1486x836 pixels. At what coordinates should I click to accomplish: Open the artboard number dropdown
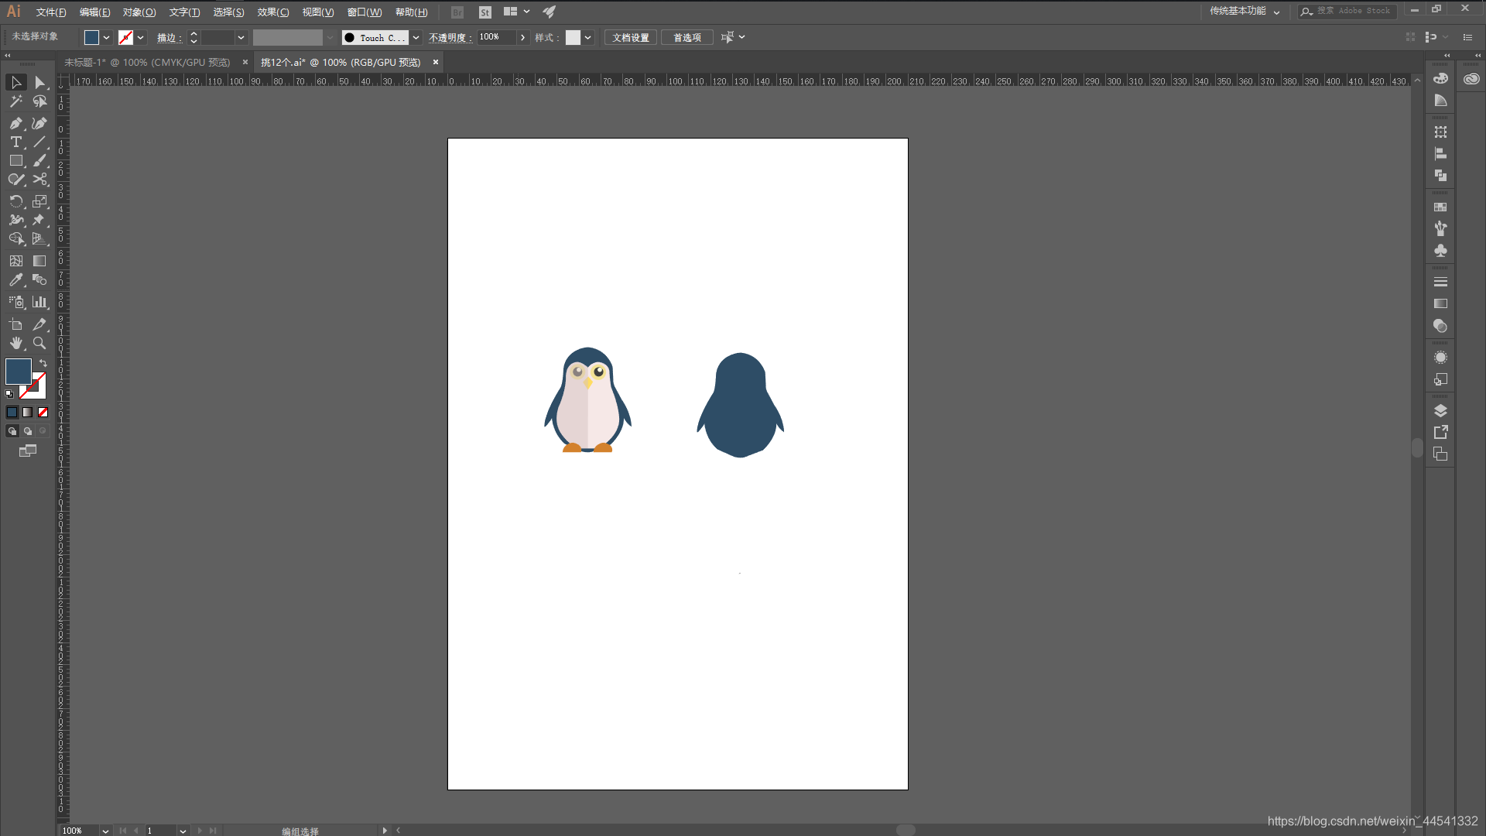(183, 831)
